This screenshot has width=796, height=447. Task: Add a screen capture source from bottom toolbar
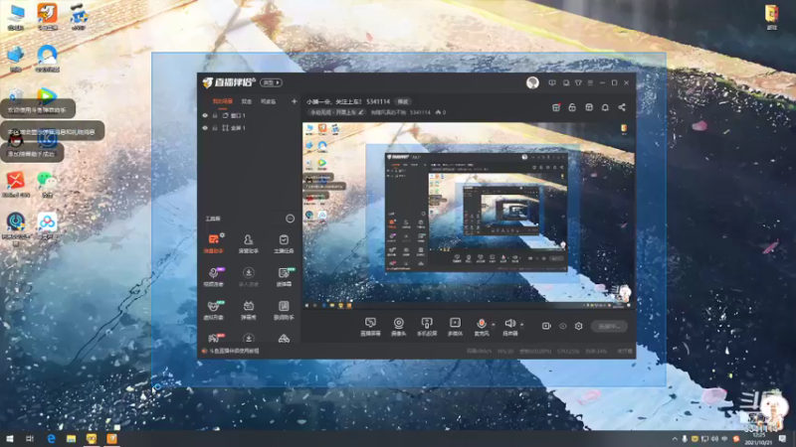point(370,327)
